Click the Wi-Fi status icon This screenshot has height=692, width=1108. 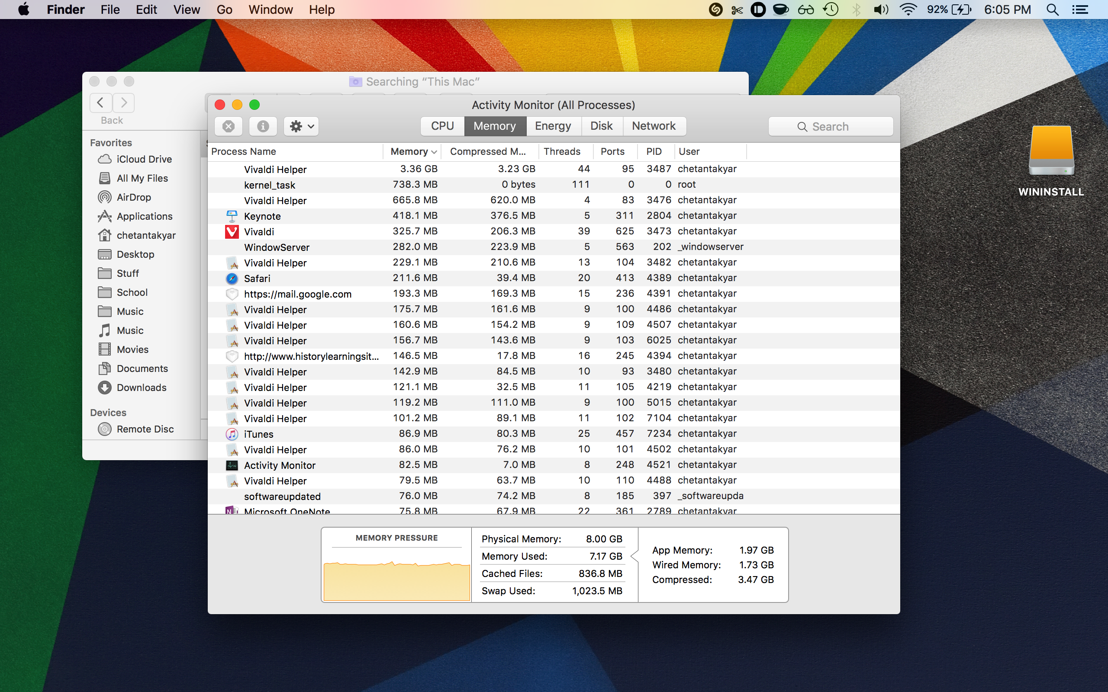click(x=908, y=10)
